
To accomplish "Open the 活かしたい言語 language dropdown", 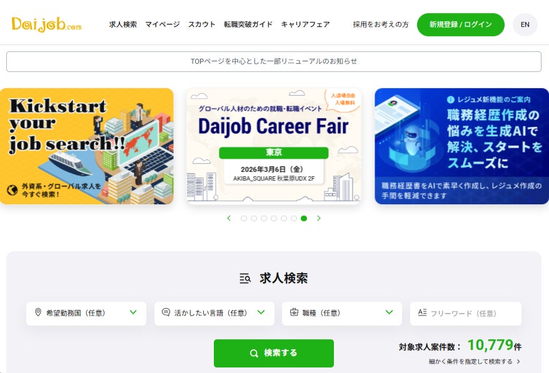I will pos(214,314).
